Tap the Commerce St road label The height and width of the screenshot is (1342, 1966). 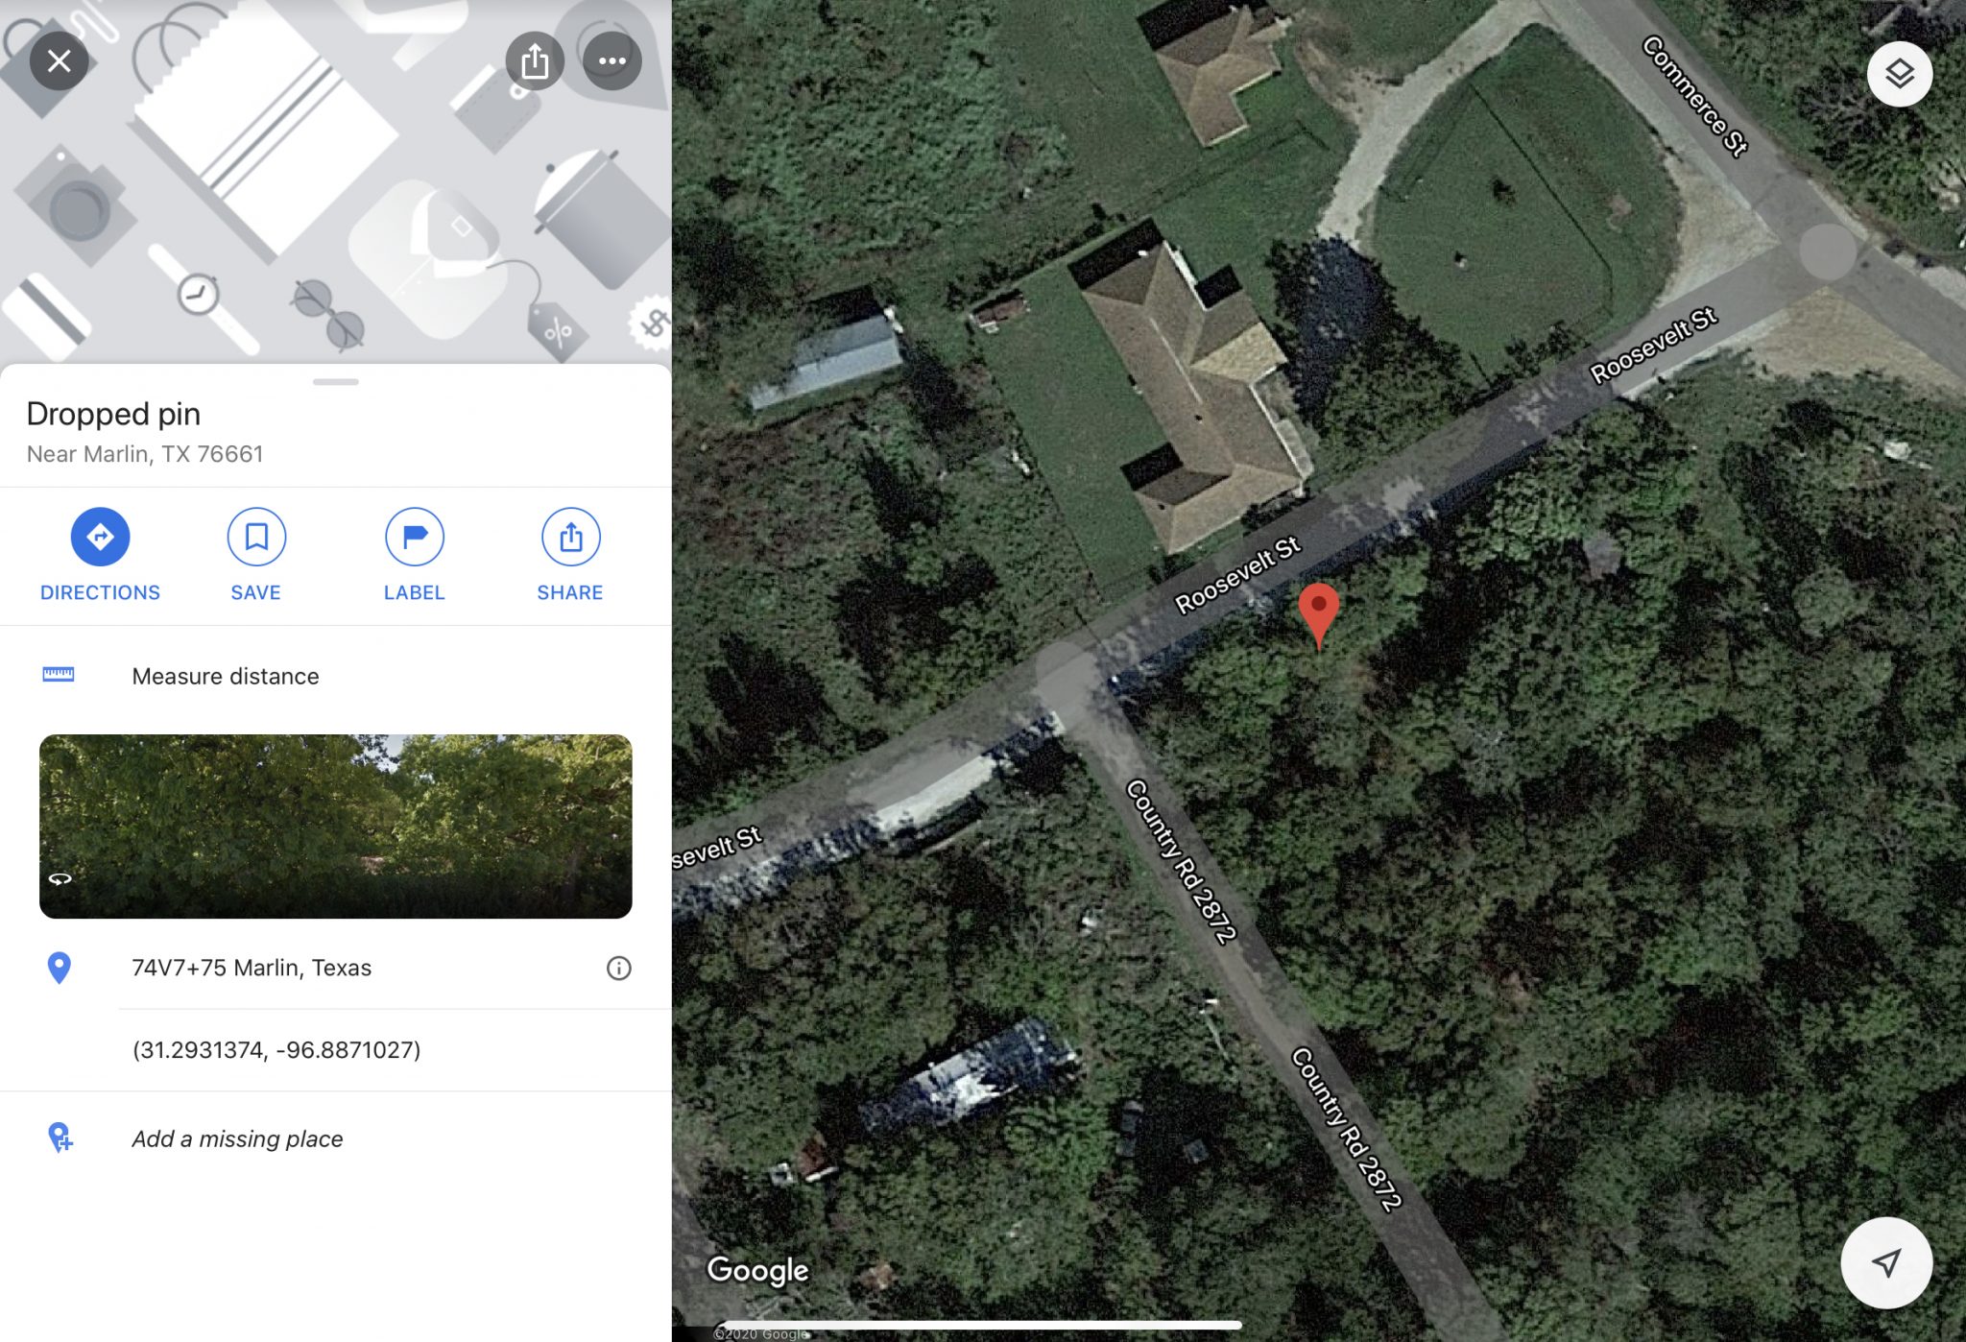click(x=1695, y=95)
